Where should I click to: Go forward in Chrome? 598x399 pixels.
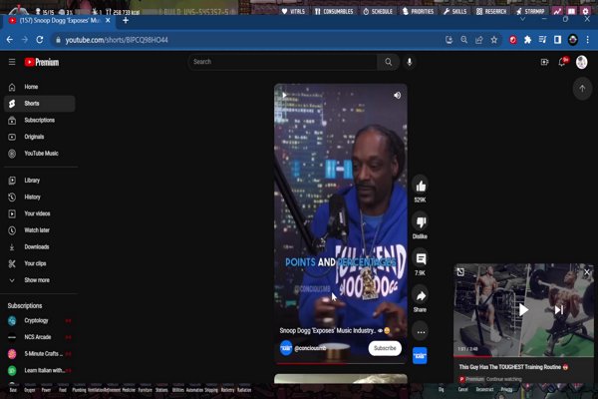coord(25,40)
